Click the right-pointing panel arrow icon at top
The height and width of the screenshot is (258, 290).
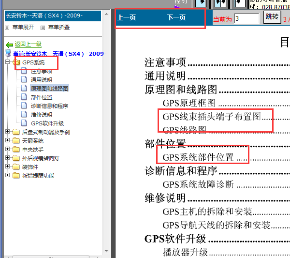point(201,3)
